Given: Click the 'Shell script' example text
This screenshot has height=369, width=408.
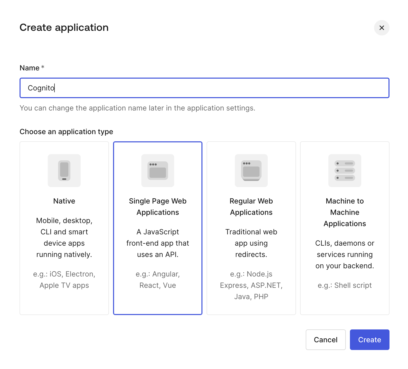Looking at the screenshot, I should (345, 285).
